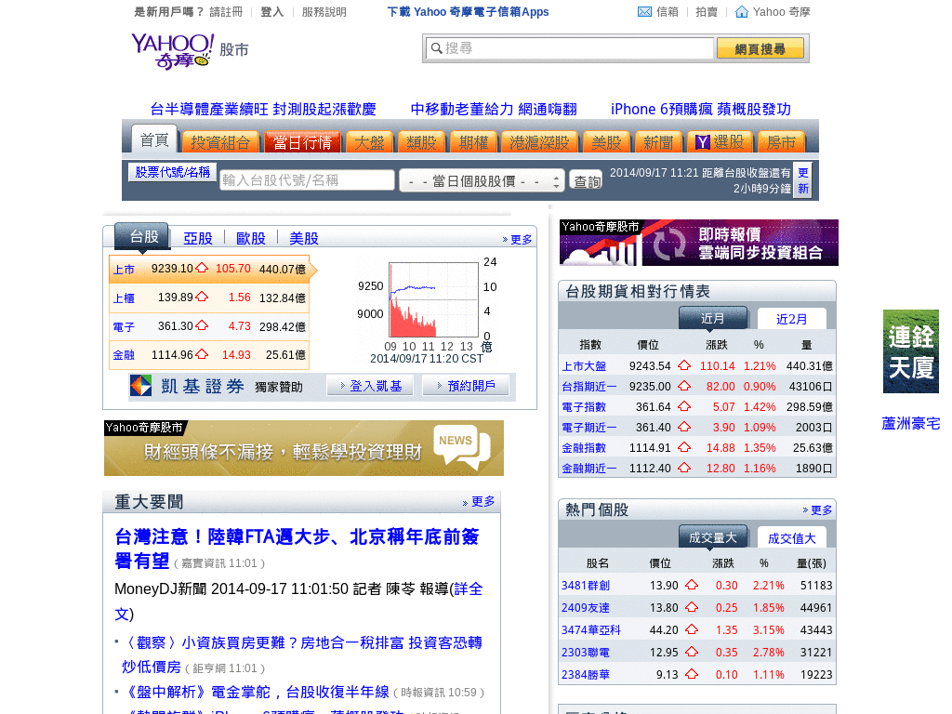Click the 網頁搜尋 button

[760, 48]
